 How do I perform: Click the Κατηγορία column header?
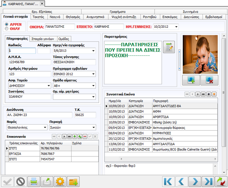(x=140, y=101)
